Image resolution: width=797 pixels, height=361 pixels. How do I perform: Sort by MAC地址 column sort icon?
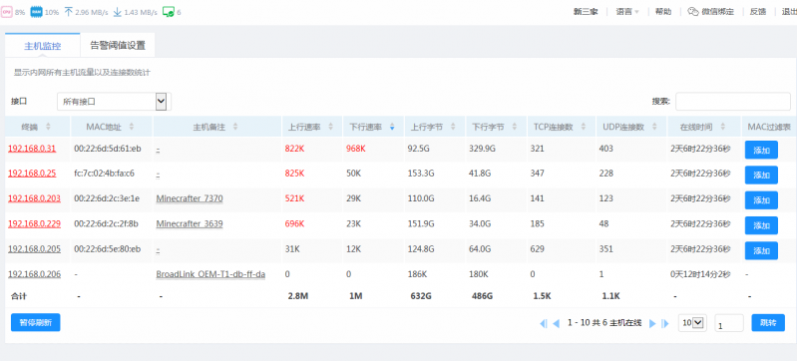(131, 127)
